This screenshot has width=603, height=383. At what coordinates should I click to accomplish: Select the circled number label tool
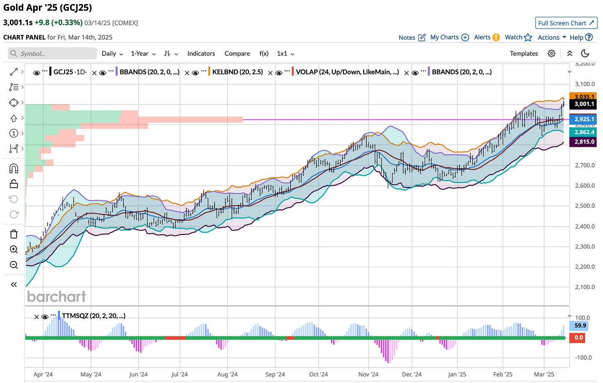coord(14,133)
